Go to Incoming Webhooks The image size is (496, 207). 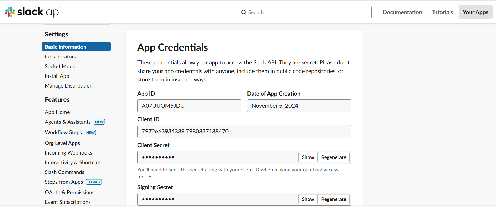pyautogui.click(x=68, y=153)
